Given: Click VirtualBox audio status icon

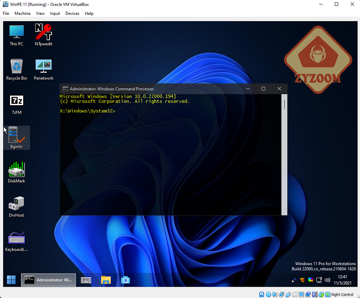Looking at the screenshot, I should tap(275, 294).
